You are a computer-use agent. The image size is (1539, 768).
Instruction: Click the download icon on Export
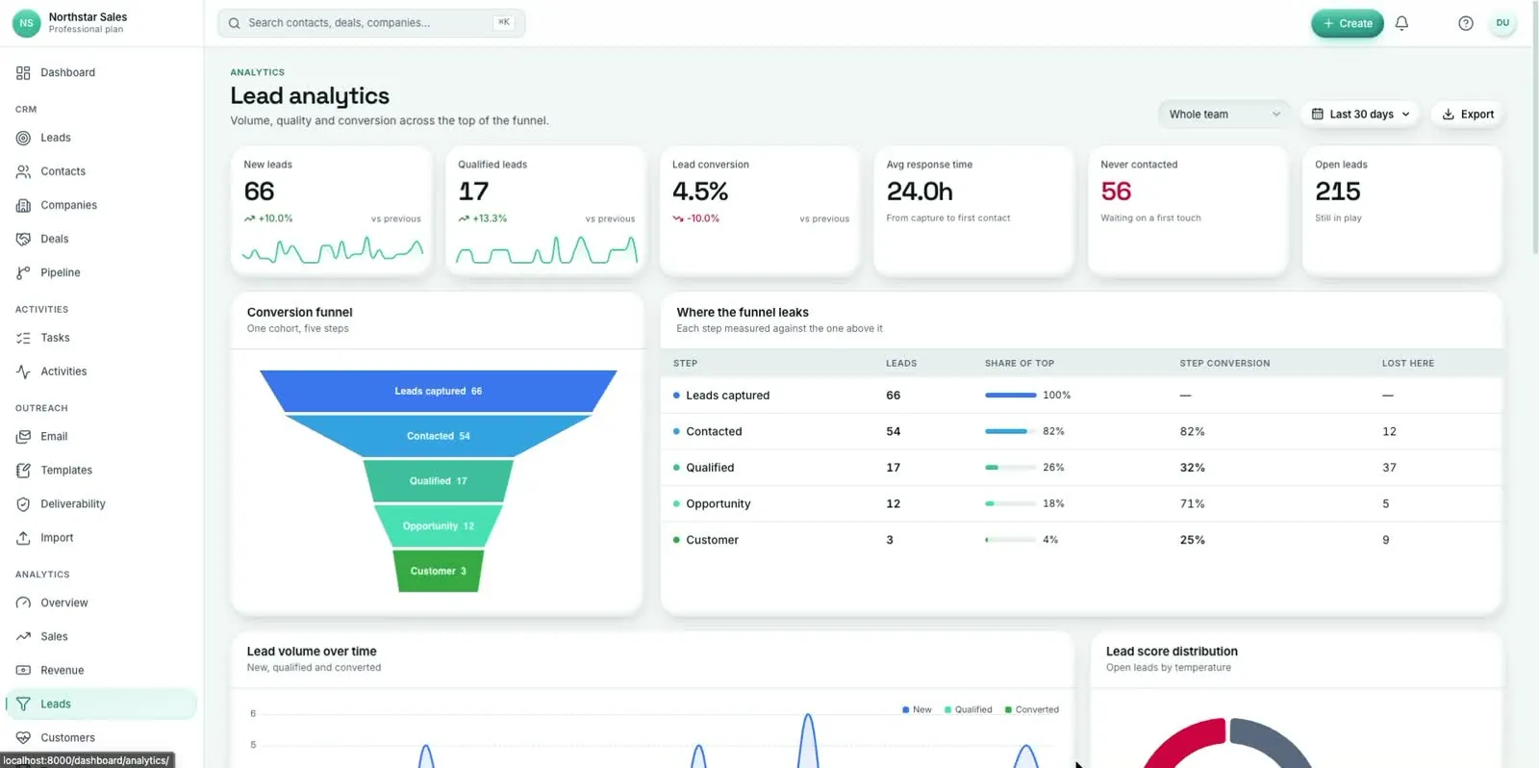click(1448, 114)
